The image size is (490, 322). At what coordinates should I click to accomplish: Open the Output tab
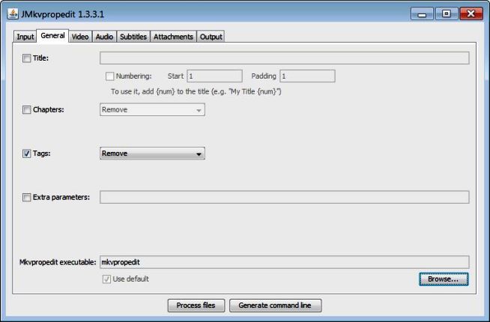(211, 37)
